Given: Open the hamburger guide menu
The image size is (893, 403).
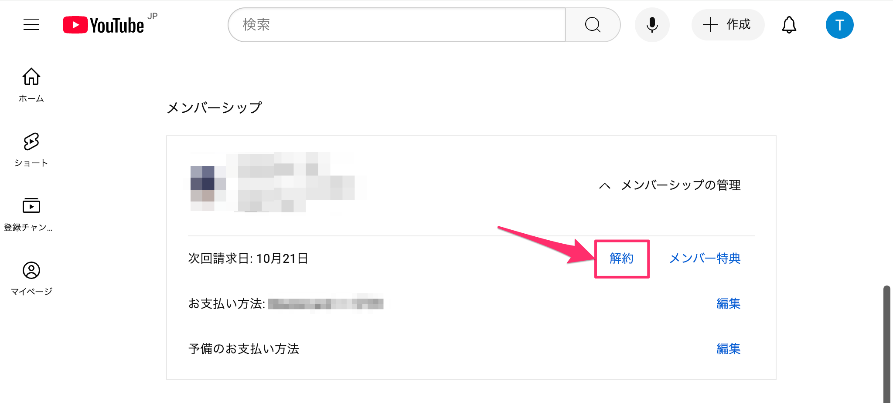Looking at the screenshot, I should coord(31,24).
